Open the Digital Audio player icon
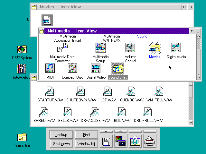Image resolution: width=206 pixels, height=154 pixels. click(x=176, y=47)
